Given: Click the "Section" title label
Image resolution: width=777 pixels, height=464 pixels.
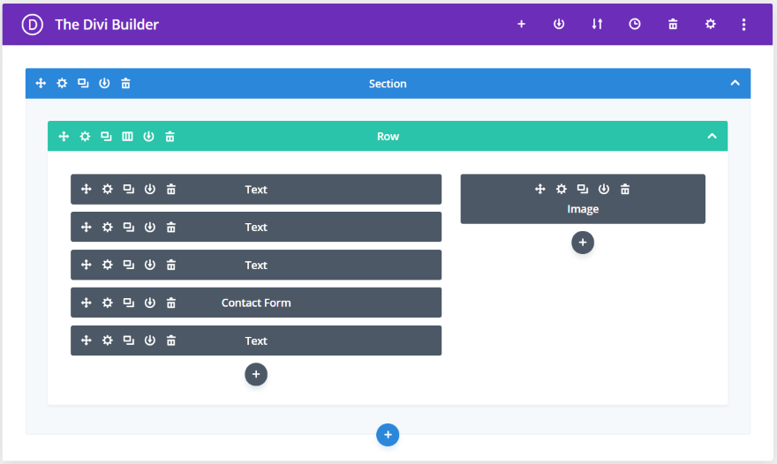Looking at the screenshot, I should click(388, 84).
